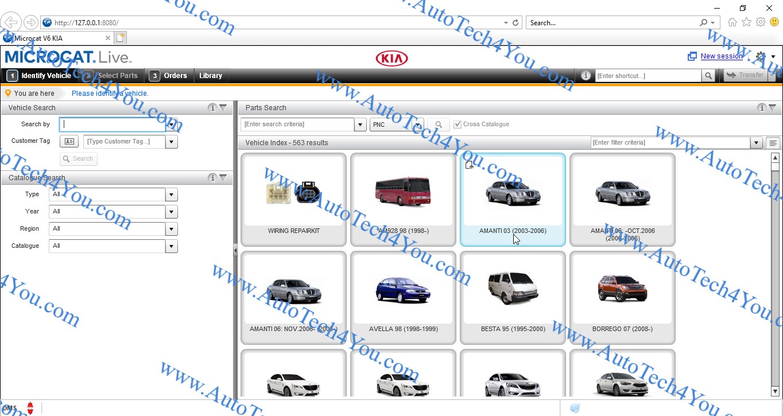Click the Catalogue Search info icon
Screen dimensions: 783x416
pos(212,178)
